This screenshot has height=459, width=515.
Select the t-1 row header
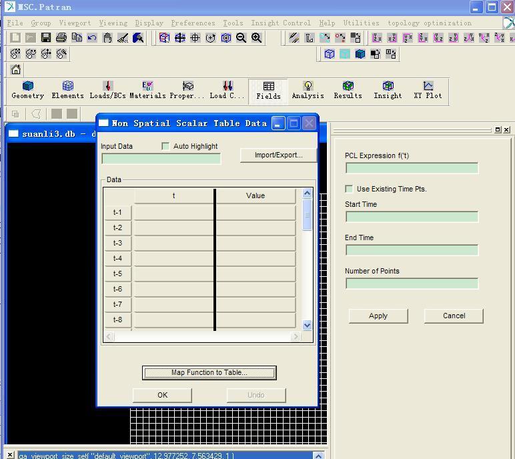coord(117,212)
